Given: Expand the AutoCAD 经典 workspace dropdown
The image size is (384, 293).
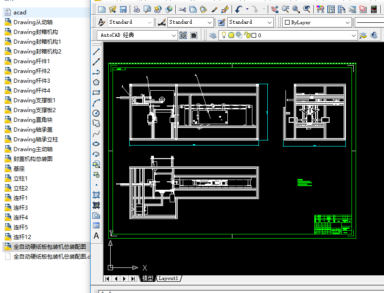Looking at the screenshot, I should click(x=174, y=35).
